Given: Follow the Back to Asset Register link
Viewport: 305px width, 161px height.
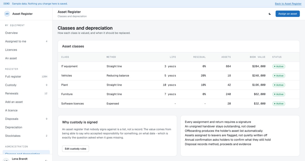Looking at the screenshot, I should pos(288,4).
